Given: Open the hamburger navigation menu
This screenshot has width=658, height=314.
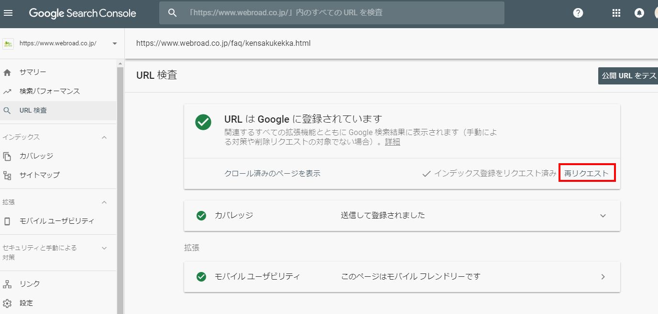Looking at the screenshot, I should pyautogui.click(x=8, y=13).
